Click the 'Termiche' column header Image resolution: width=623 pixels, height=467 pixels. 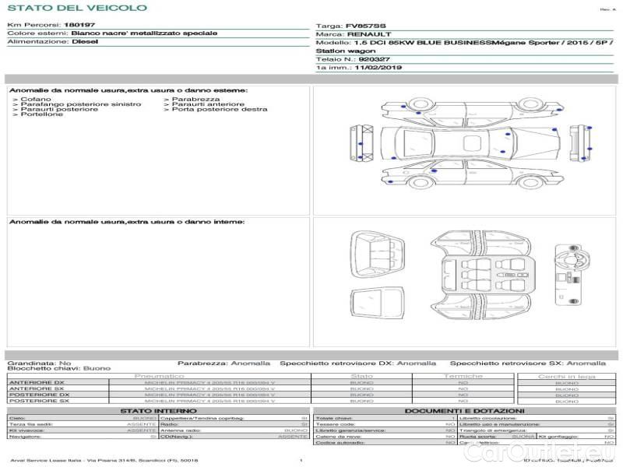[463, 376]
